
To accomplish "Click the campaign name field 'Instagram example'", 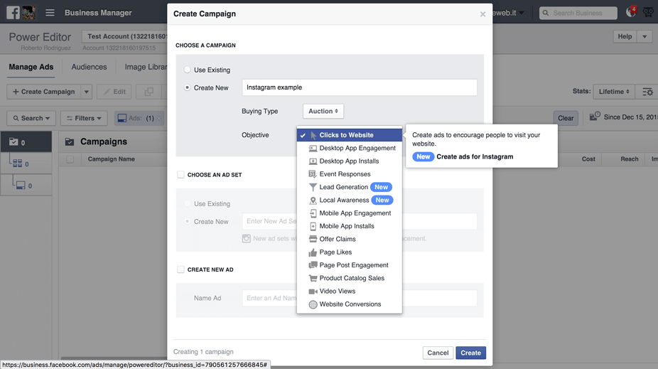I will point(360,87).
